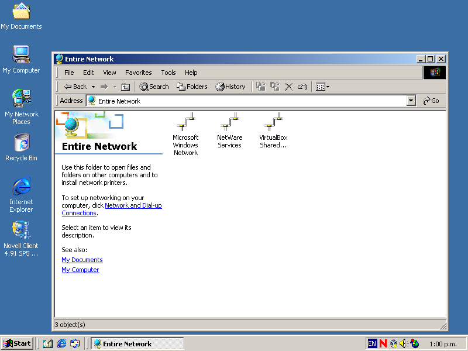
Task: Open the Help menu
Action: [191, 73]
